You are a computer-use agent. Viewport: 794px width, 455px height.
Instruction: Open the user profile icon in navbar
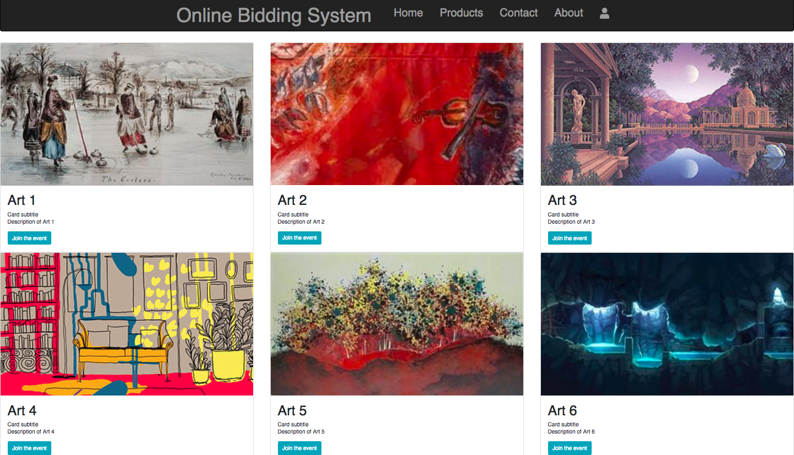point(604,13)
